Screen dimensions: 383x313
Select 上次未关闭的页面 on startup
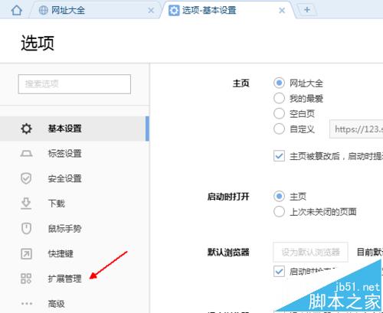coord(279,211)
